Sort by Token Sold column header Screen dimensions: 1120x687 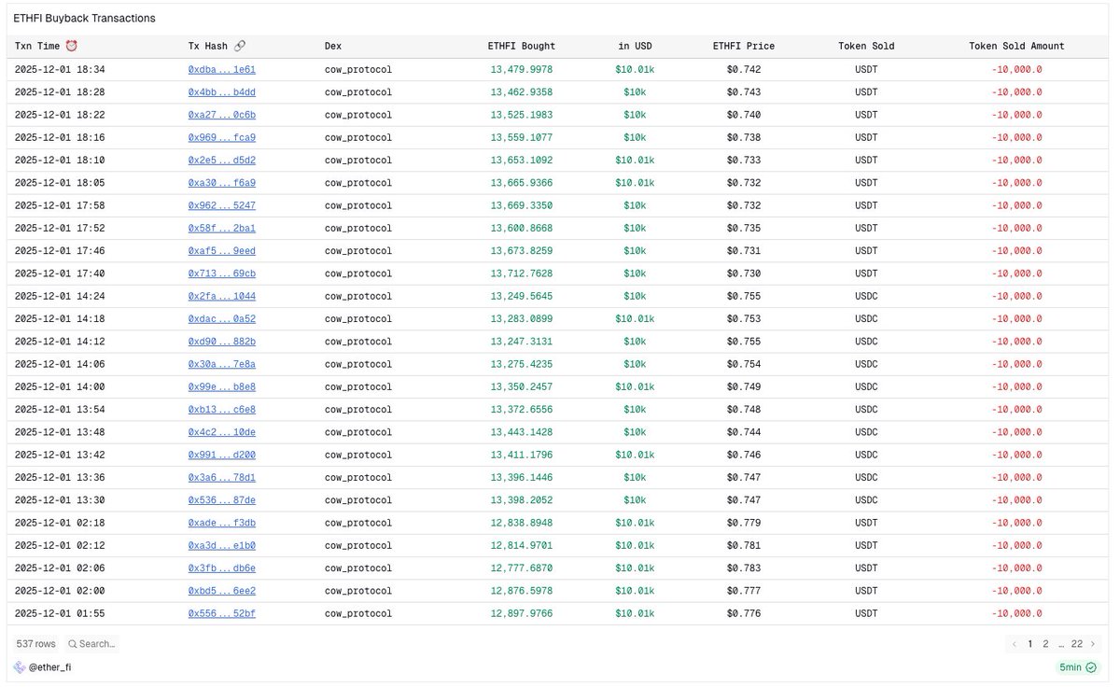(x=866, y=46)
